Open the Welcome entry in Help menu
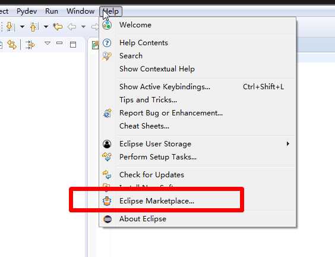 pyautogui.click(x=198, y=25)
